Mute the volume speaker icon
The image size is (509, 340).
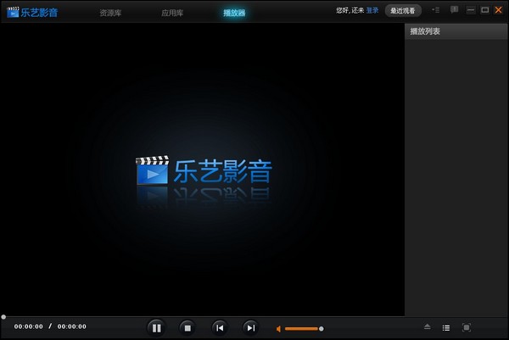click(278, 328)
